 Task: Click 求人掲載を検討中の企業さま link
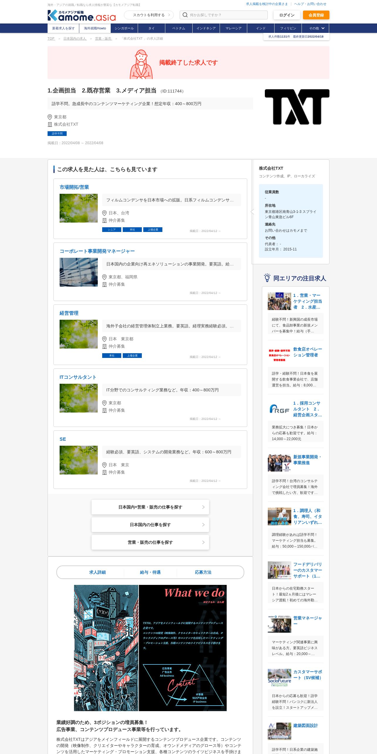click(x=267, y=4)
